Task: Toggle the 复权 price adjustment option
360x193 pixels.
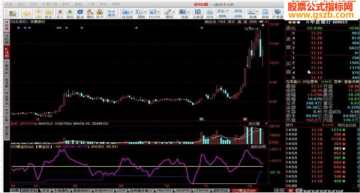Action: (x=231, y=22)
